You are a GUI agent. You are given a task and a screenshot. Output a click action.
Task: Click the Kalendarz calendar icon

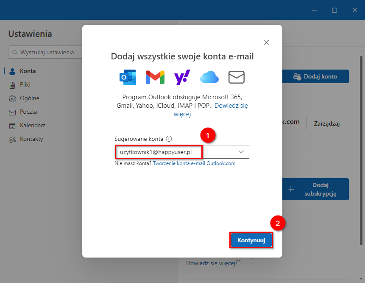(x=12, y=126)
